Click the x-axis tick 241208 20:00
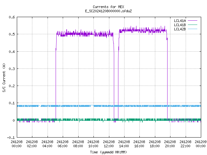The width and height of the screenshot is (207, 155). pos(170,144)
